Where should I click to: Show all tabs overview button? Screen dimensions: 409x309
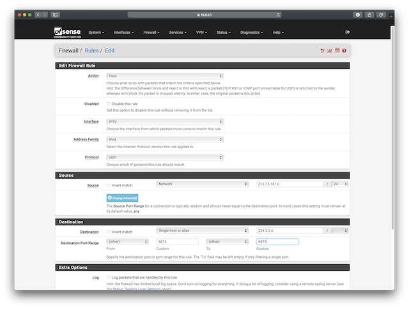click(x=381, y=15)
